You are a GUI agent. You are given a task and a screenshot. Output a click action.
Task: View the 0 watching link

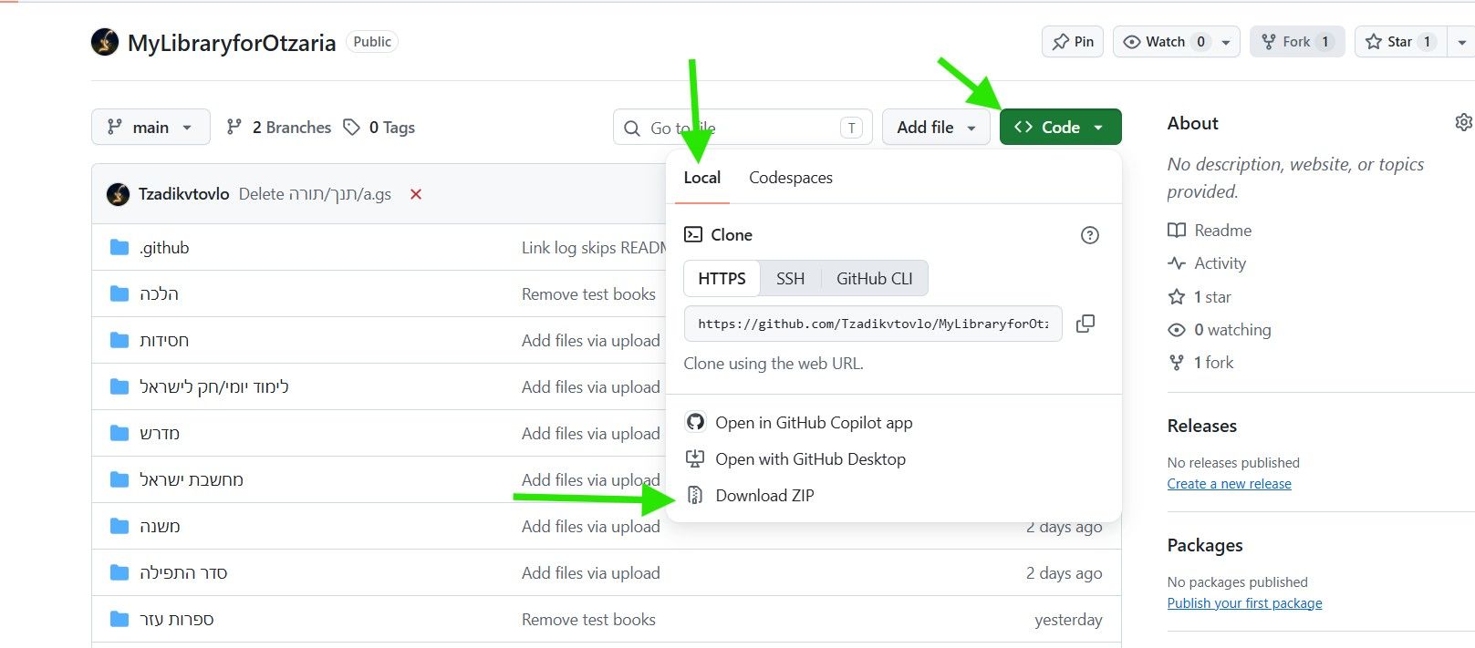(x=1221, y=330)
